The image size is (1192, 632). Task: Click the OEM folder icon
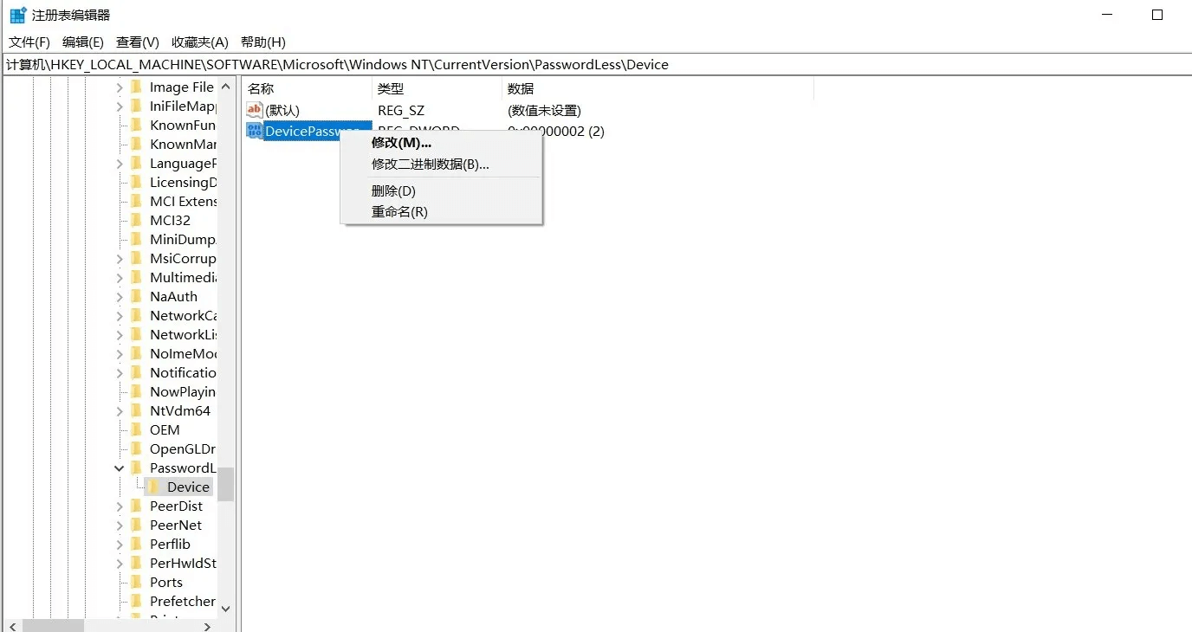pyautogui.click(x=136, y=429)
